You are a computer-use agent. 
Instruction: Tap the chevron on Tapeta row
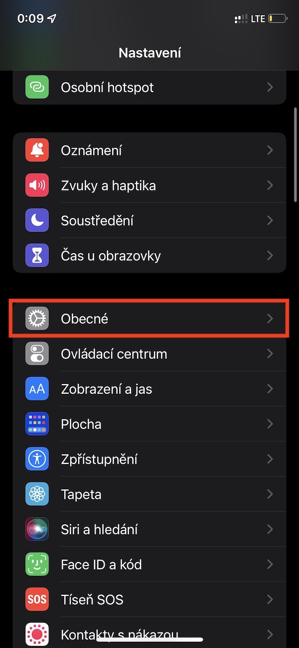(270, 494)
